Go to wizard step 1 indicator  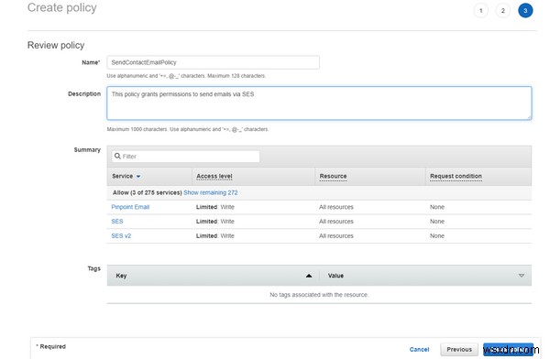point(481,10)
